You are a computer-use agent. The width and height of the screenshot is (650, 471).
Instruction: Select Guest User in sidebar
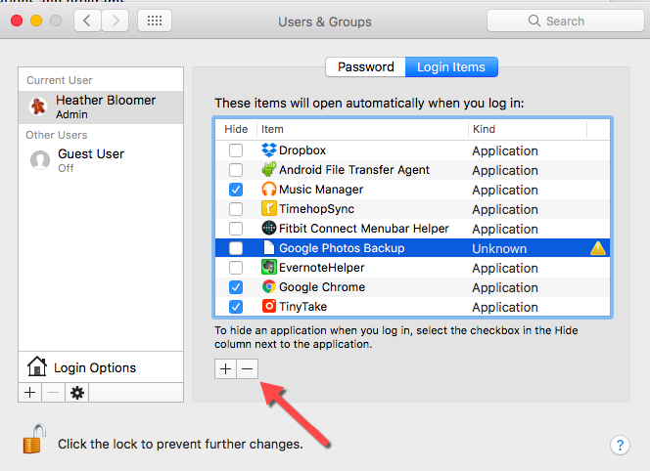coord(101,160)
